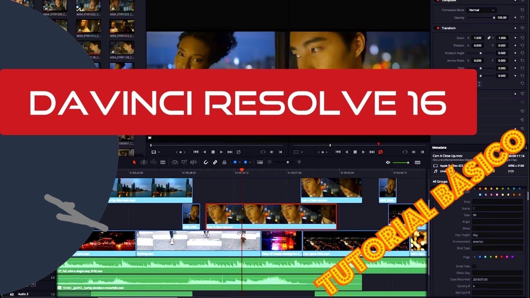This screenshot has height=298, width=530.
Task: Open the Composite Mode Normal dropdown
Action: (482, 10)
